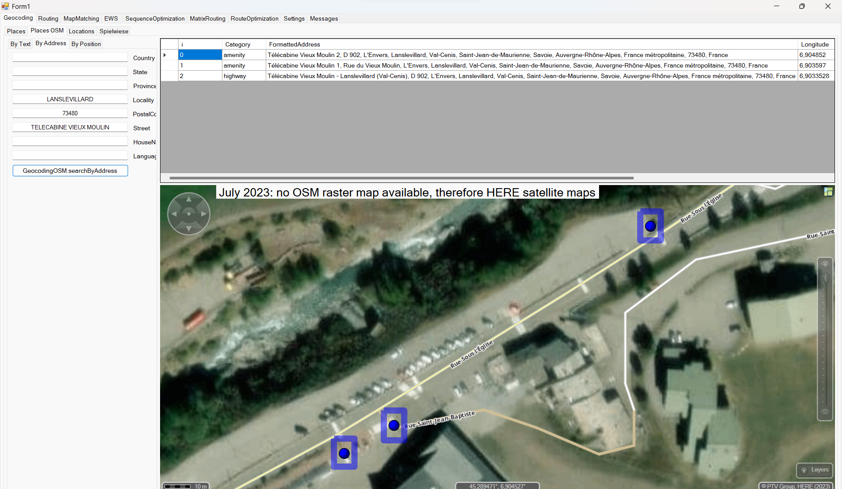Click the map zoom in plus button

[x=825, y=265]
